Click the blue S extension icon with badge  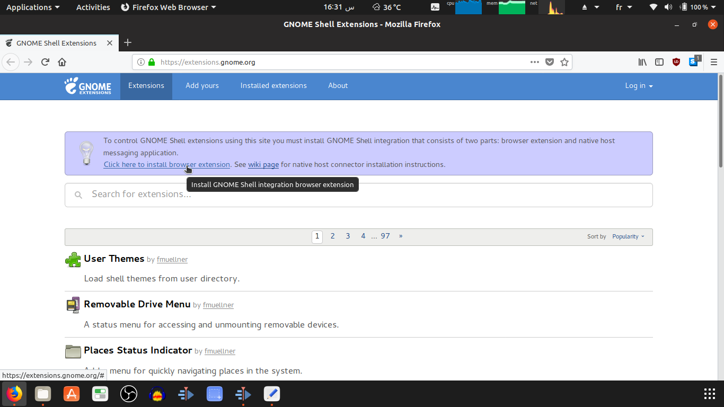[694, 61]
